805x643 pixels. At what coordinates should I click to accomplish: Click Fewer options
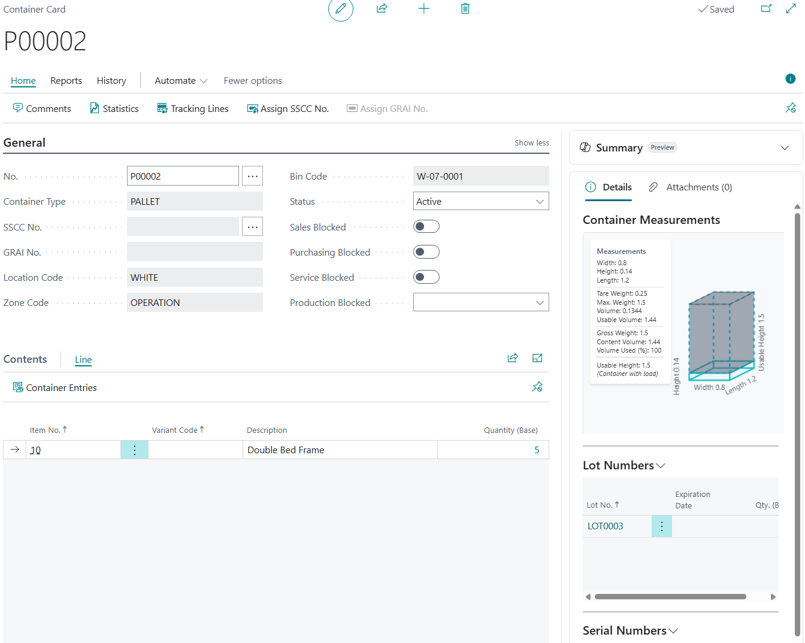coord(253,81)
